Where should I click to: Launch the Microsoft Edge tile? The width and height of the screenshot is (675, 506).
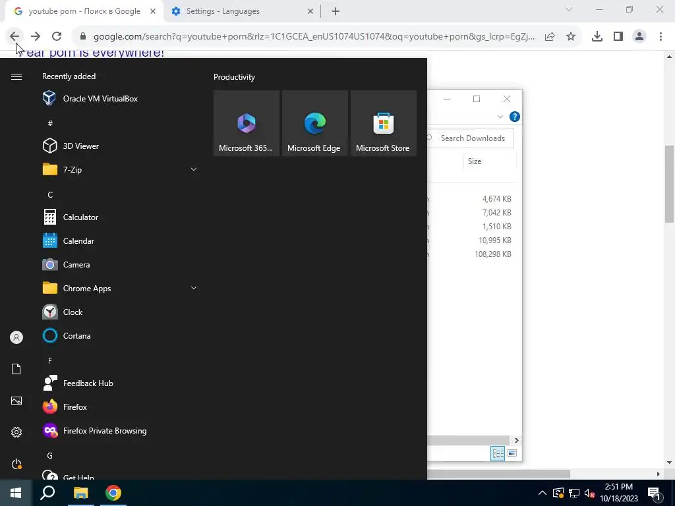(314, 123)
